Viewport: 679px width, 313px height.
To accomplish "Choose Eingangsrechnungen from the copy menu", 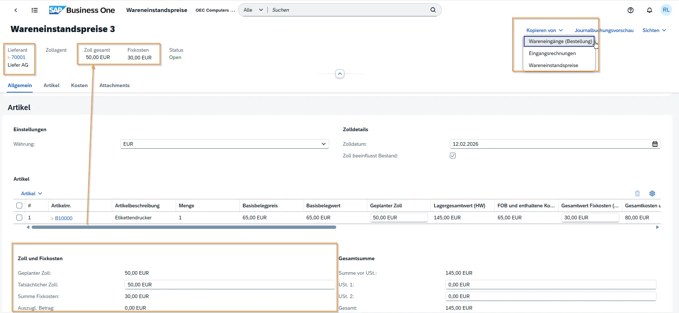I will tap(552, 53).
